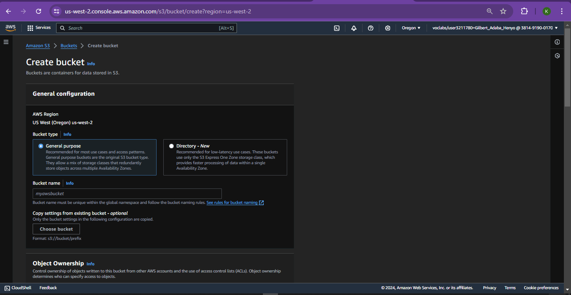The image size is (571, 295).
Task: Open the browser extensions puzzle icon
Action: coord(525,11)
